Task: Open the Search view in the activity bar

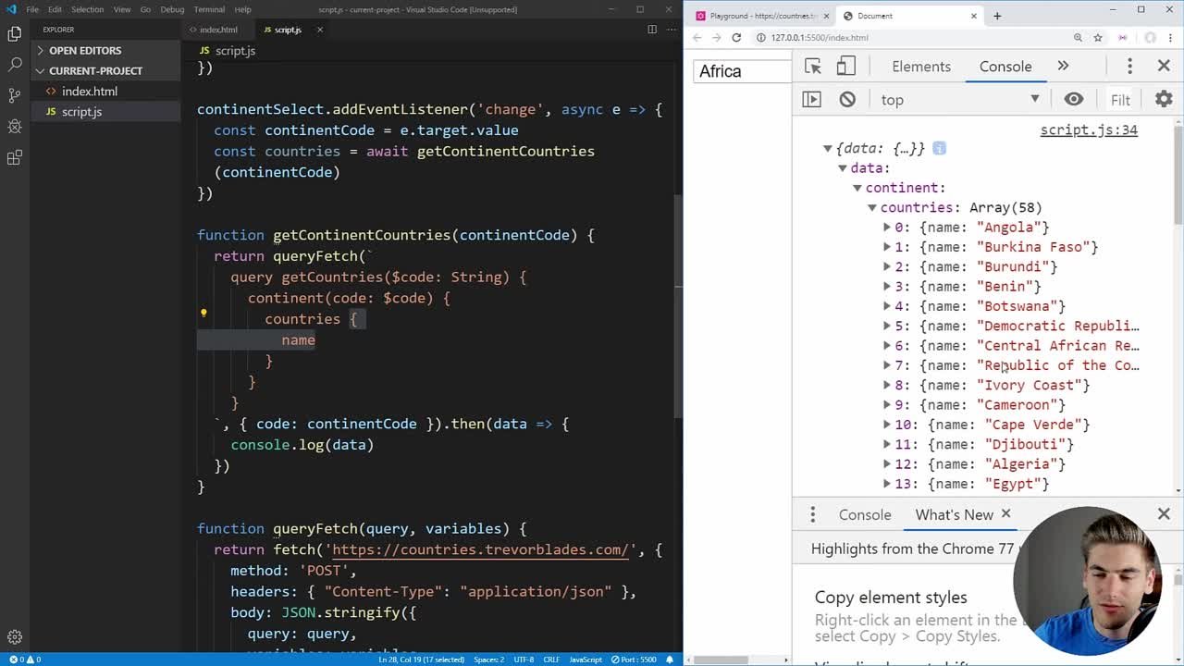Action: click(x=14, y=65)
